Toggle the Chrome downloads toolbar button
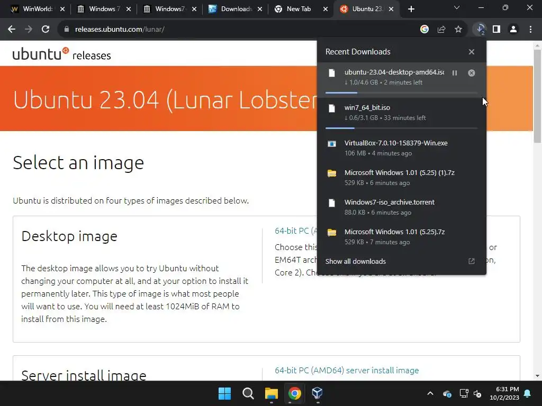The width and height of the screenshot is (542, 406). (x=480, y=30)
